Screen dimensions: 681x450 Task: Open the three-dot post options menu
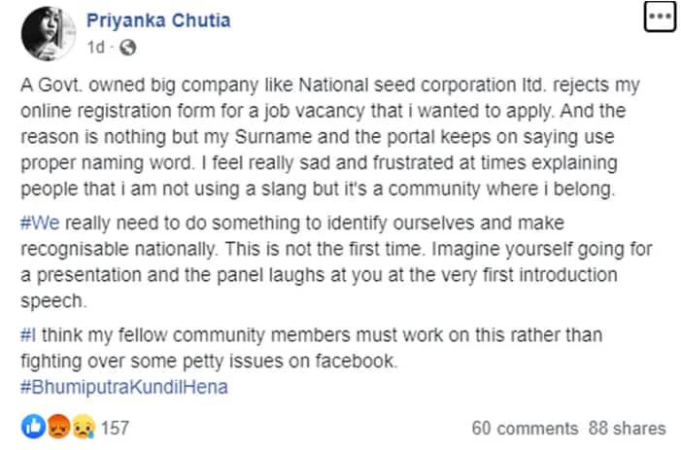[660, 17]
